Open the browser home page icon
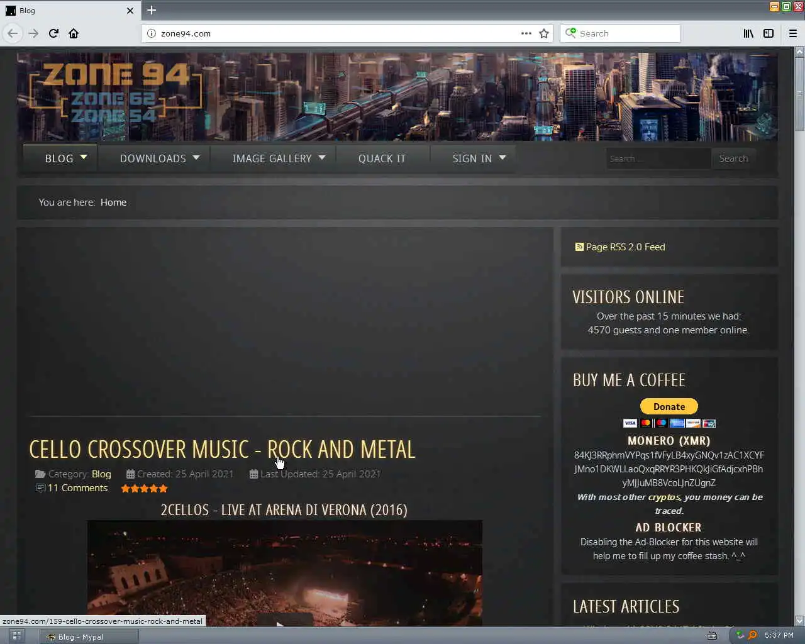Image resolution: width=805 pixels, height=644 pixels. tap(74, 33)
